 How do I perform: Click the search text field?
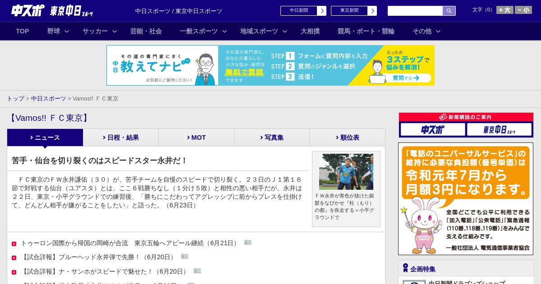(x=415, y=11)
